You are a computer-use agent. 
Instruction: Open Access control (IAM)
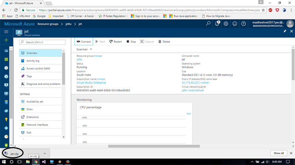(40, 68)
